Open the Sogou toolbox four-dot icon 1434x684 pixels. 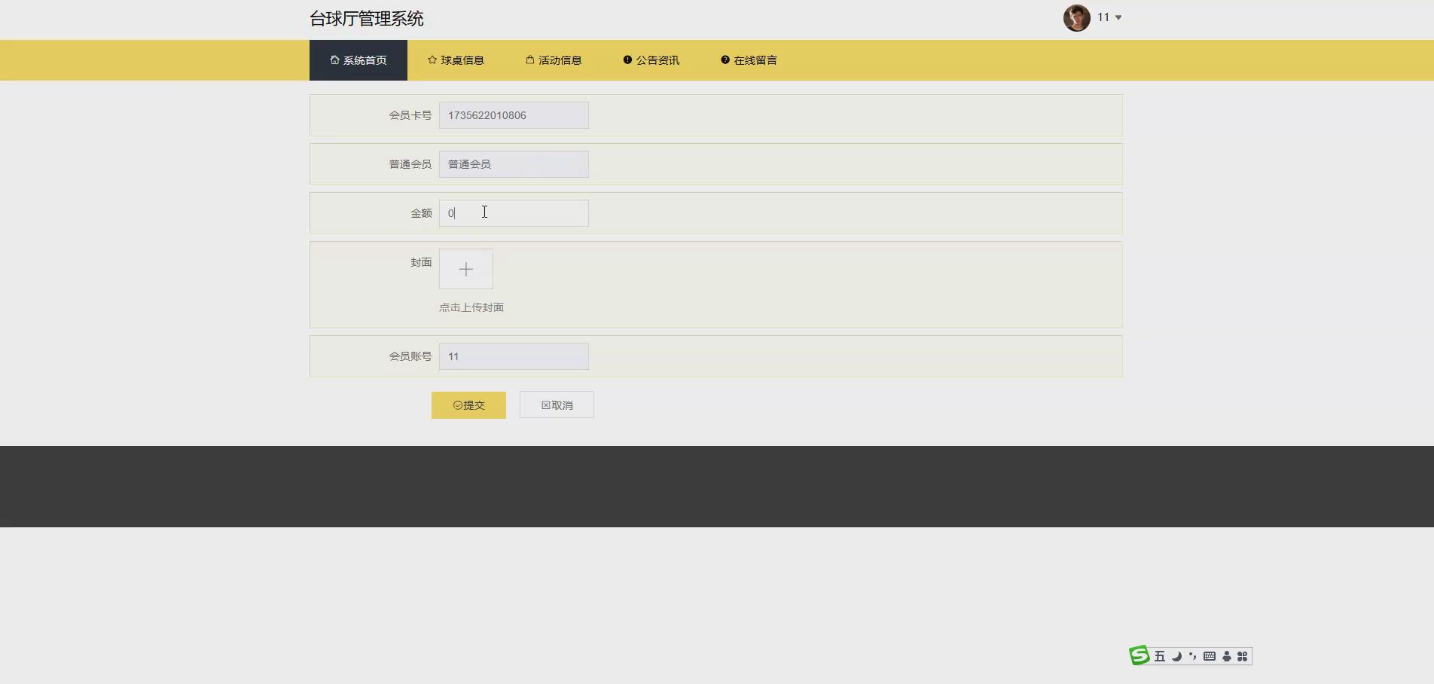1243,656
